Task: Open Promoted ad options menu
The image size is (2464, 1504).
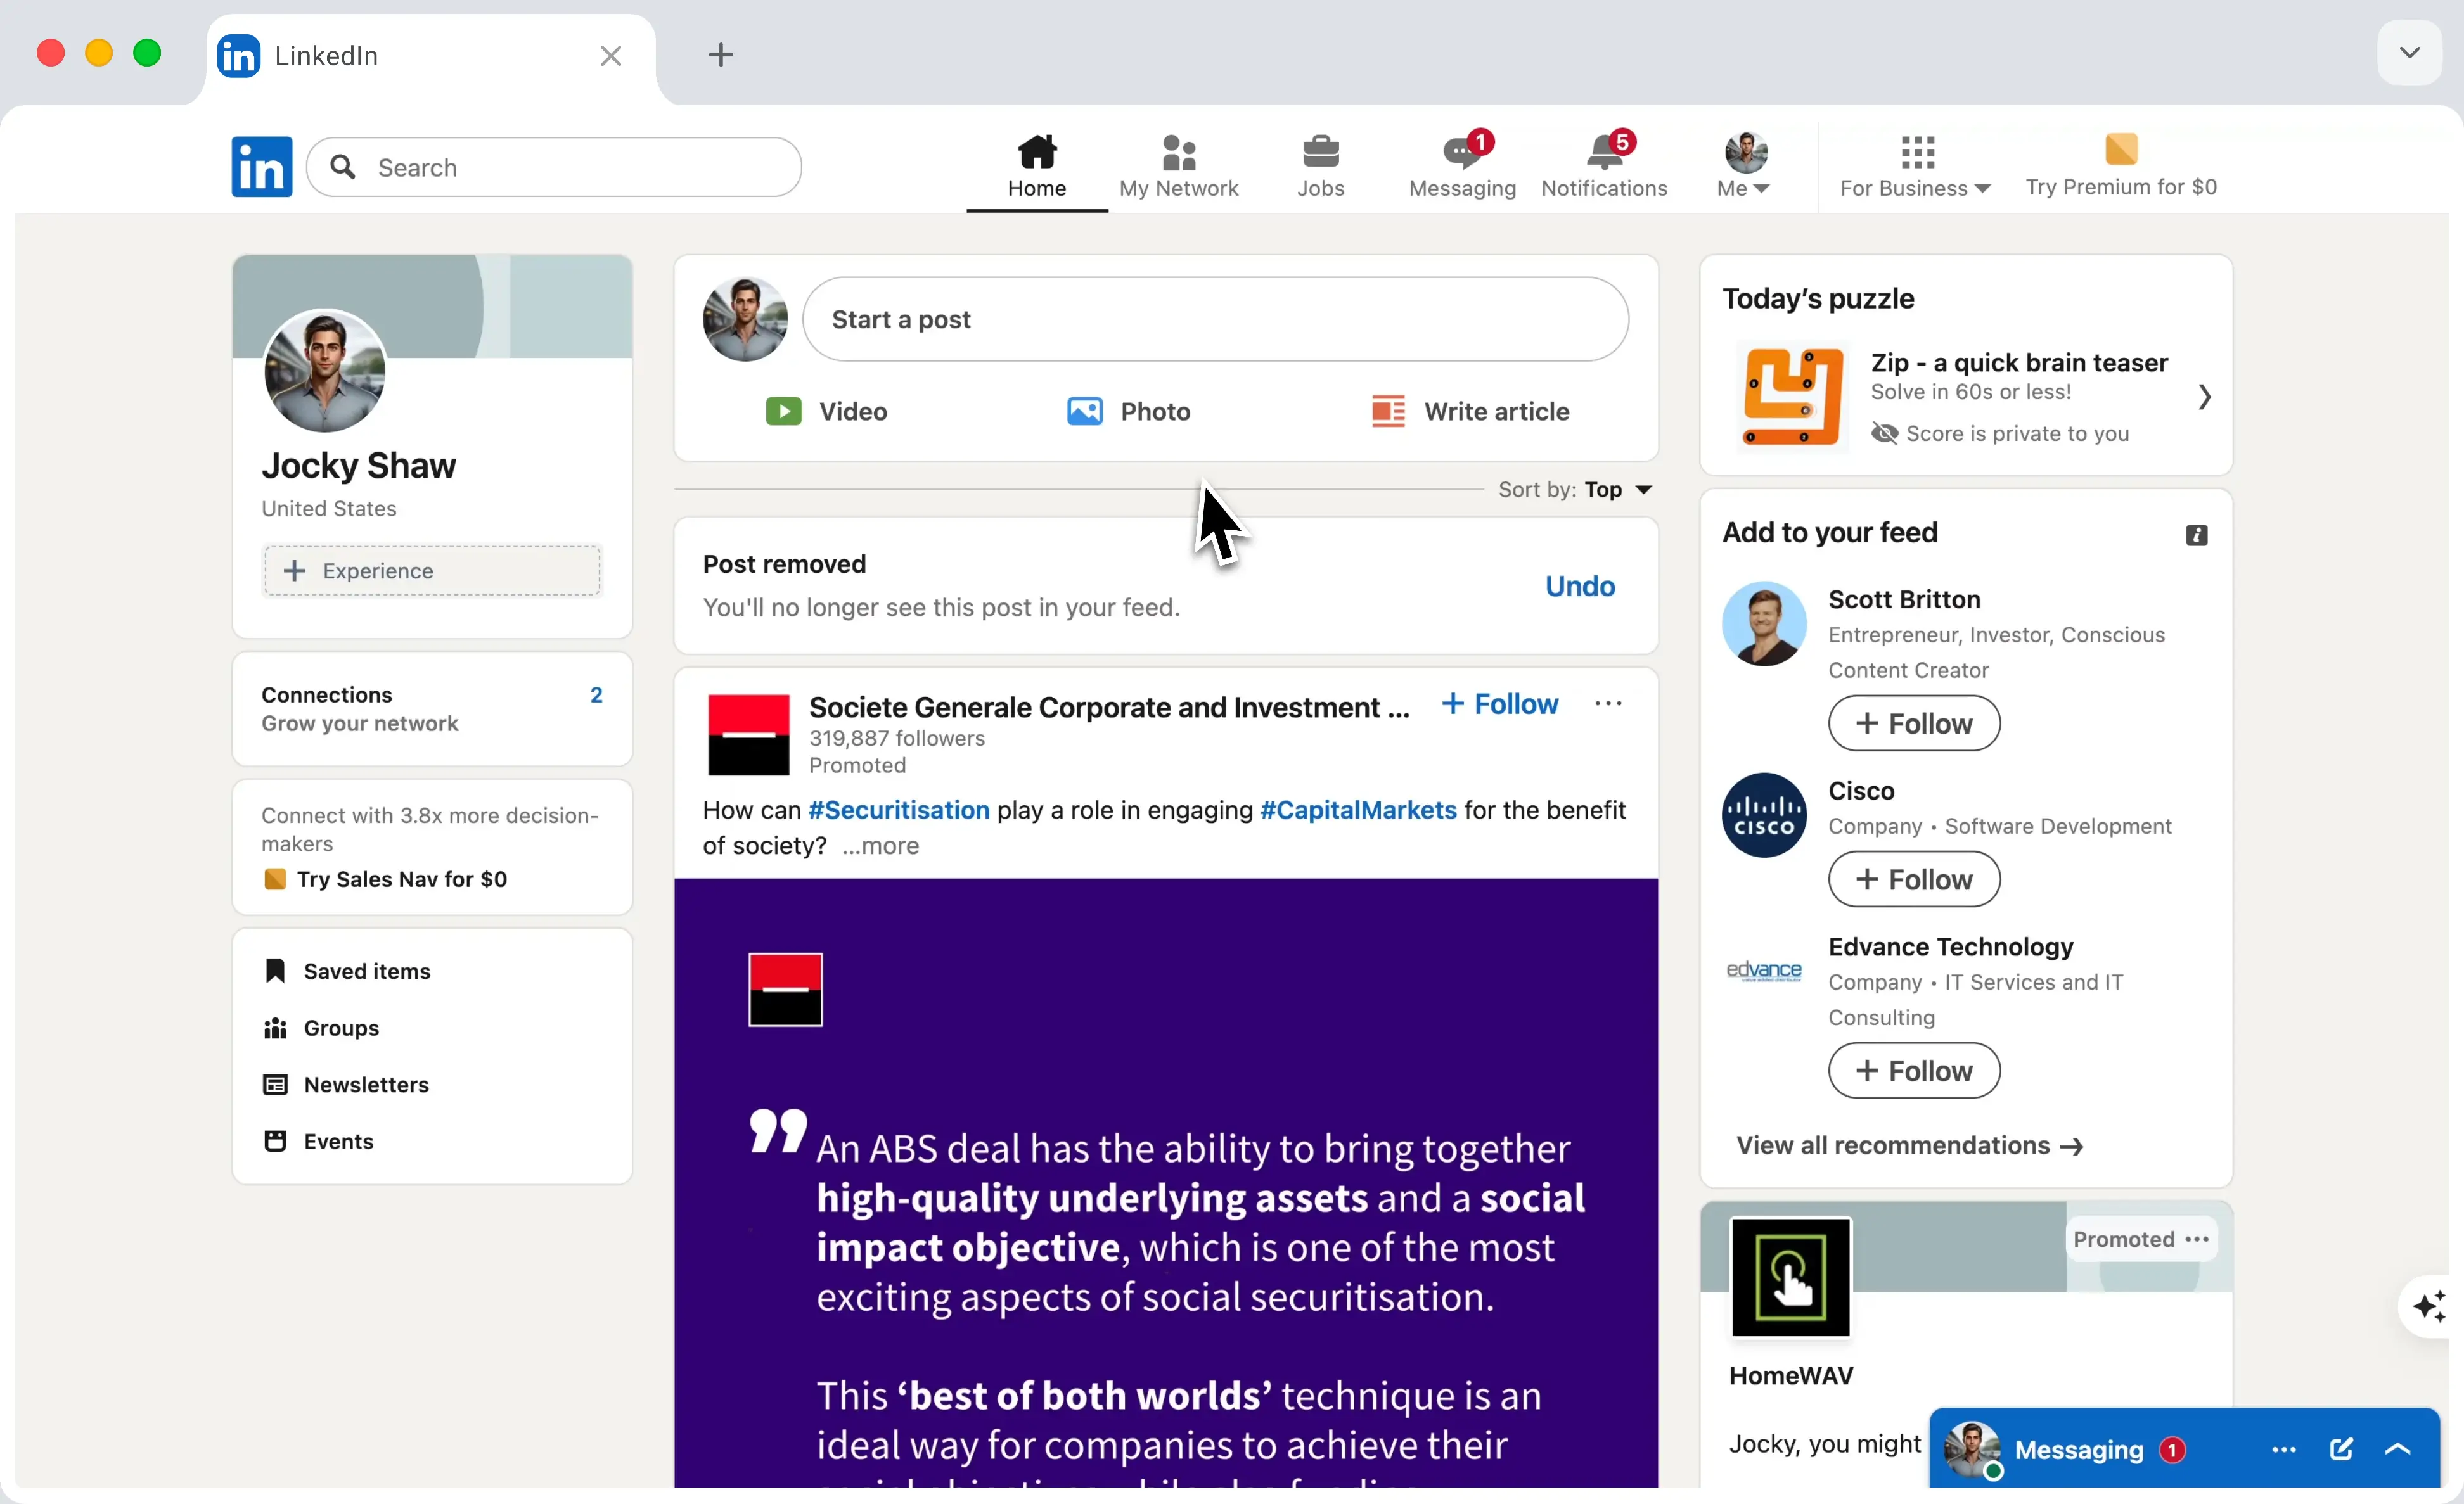Action: pyautogui.click(x=2196, y=1240)
